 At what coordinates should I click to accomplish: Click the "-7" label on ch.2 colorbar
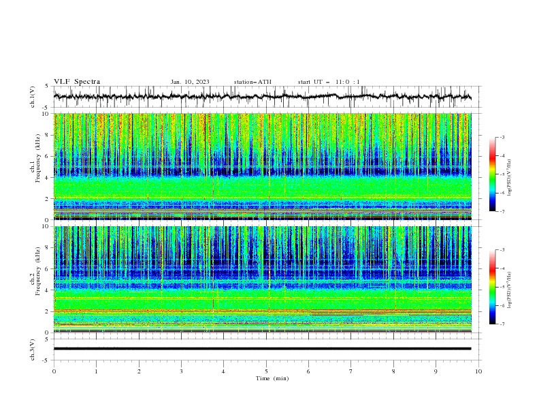coord(502,324)
